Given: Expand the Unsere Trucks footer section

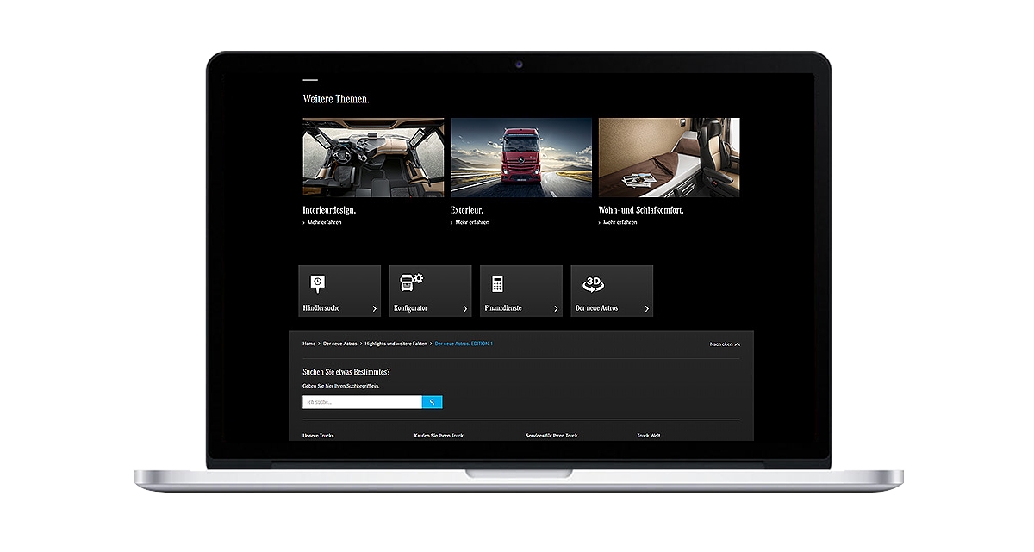Looking at the screenshot, I should pos(318,436).
